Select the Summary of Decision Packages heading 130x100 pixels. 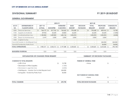click(97, 56)
